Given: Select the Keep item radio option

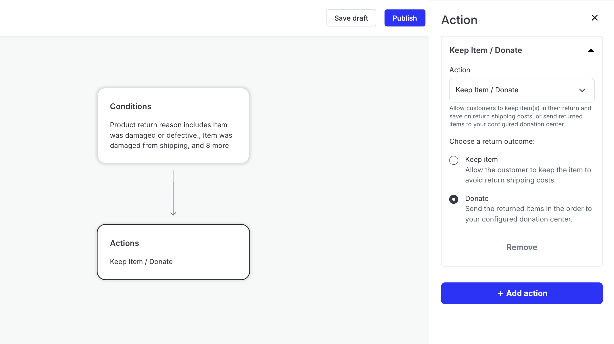Looking at the screenshot, I should [454, 160].
